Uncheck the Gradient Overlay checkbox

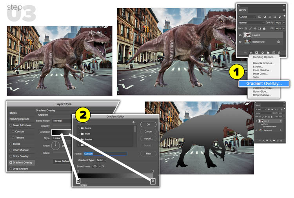point(11,163)
